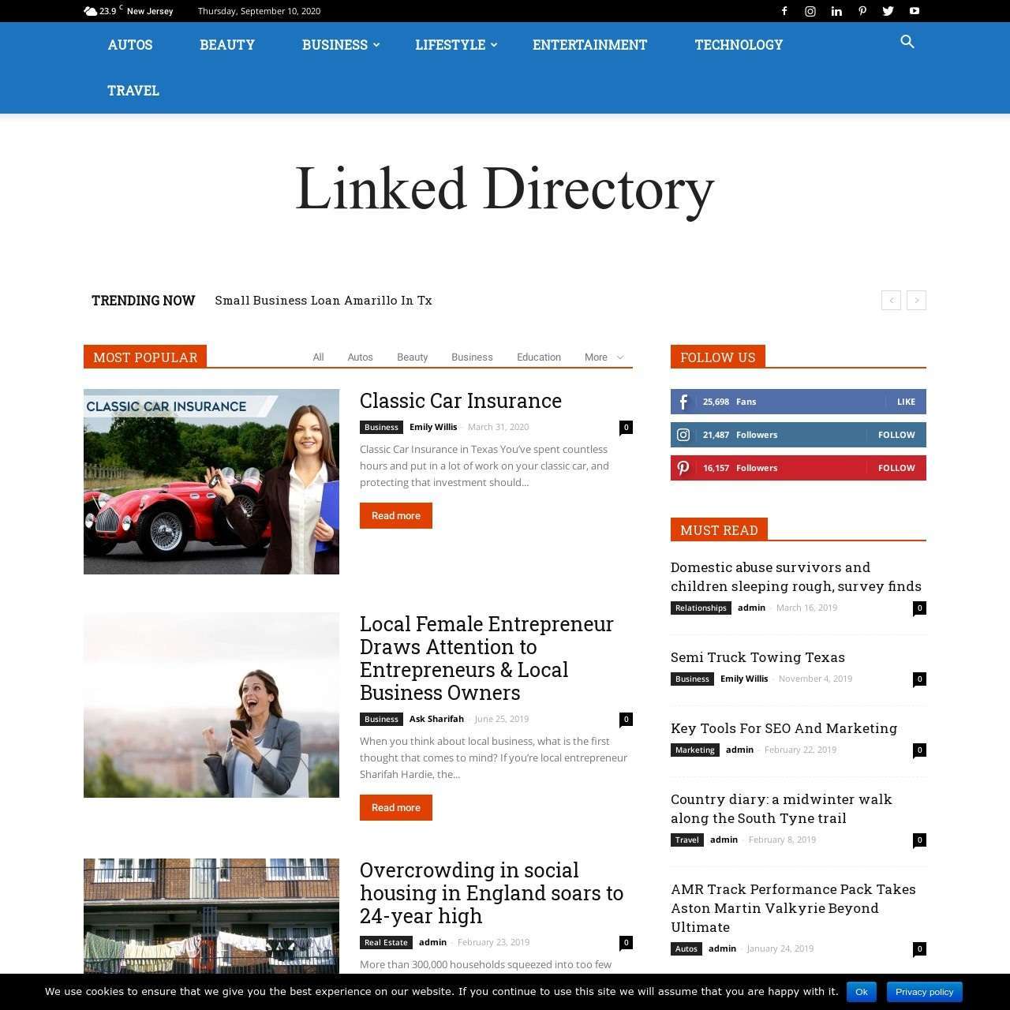Open trending Small Business Loan Amarillo In Tx

[x=324, y=301]
